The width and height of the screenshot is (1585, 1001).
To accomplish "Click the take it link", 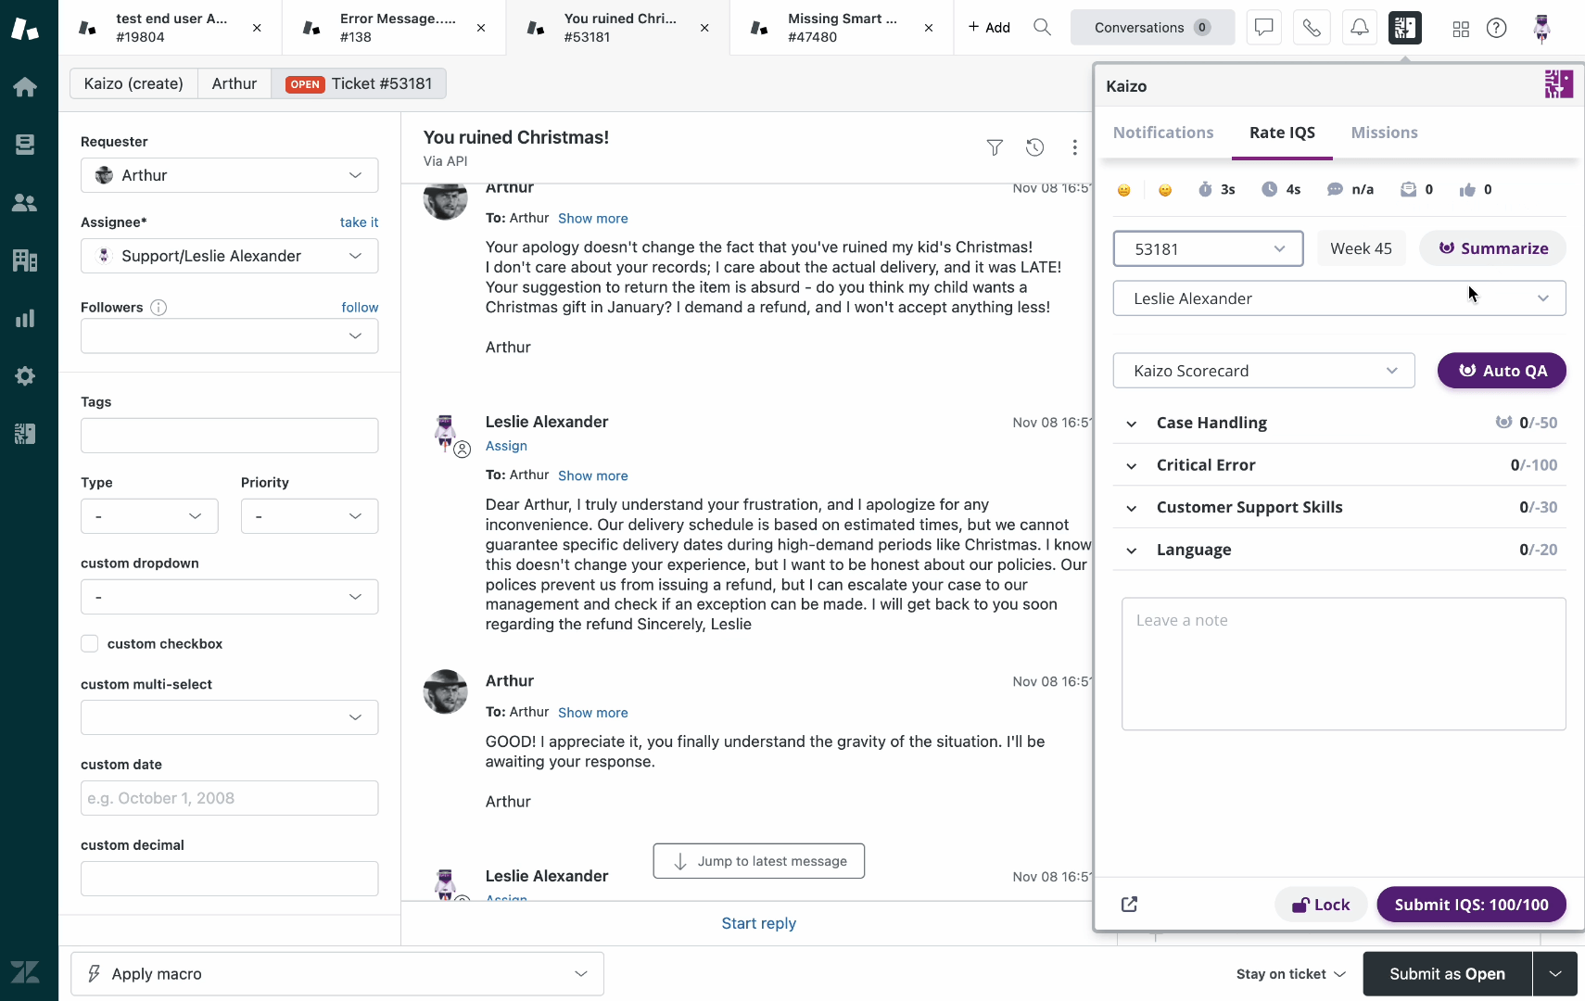I will (359, 222).
